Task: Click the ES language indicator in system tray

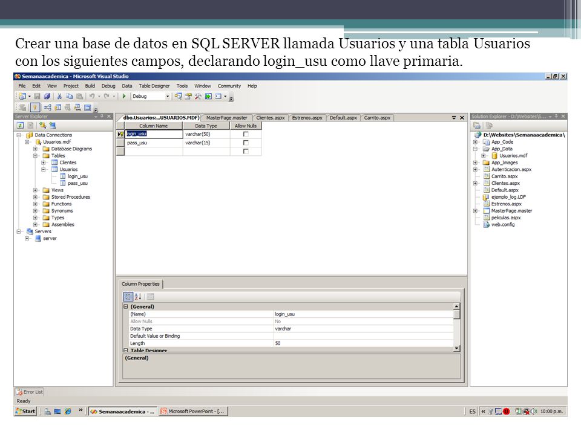Action: point(472,411)
